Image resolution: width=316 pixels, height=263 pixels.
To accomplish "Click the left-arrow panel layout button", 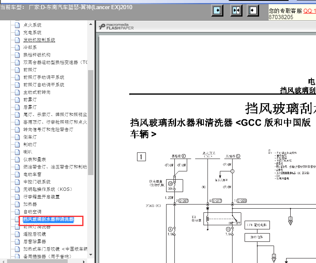I will [x=253, y=10].
